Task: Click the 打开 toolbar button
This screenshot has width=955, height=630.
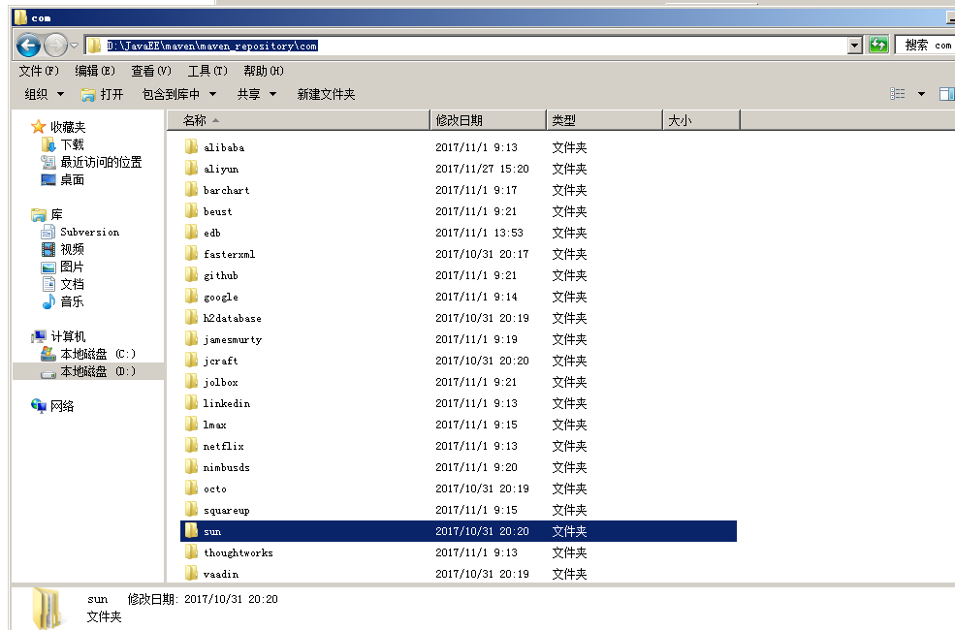Action: click(103, 94)
